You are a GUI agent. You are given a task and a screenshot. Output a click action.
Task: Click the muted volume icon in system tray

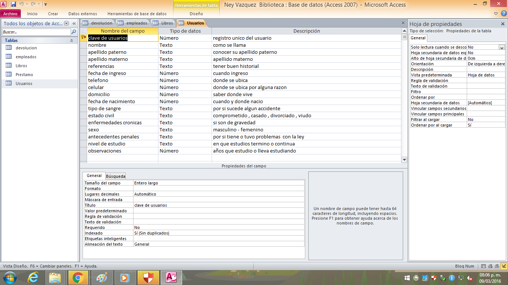pyautogui.click(x=470, y=278)
